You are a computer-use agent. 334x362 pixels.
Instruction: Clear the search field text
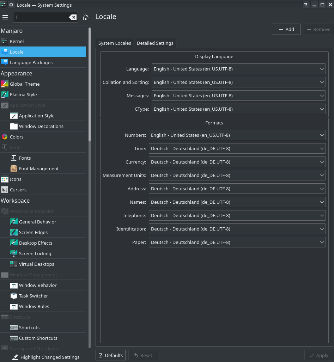pos(72,17)
